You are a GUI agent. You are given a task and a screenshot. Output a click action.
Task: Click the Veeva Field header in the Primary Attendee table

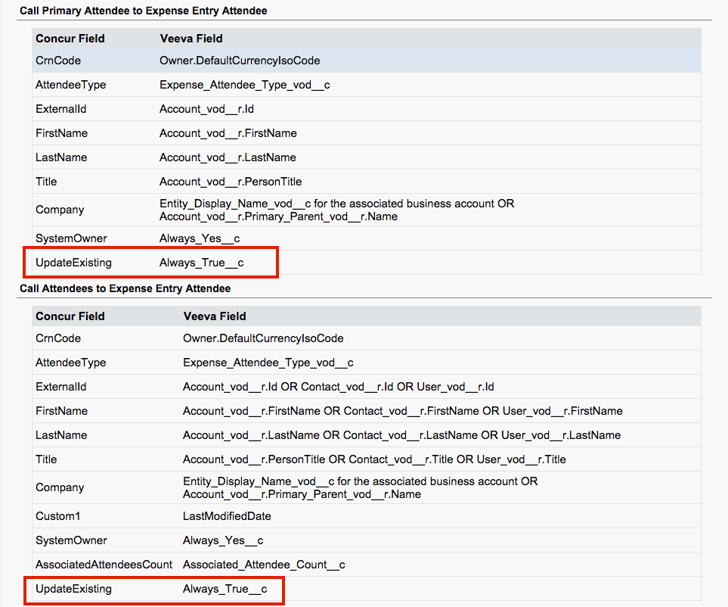coord(191,38)
